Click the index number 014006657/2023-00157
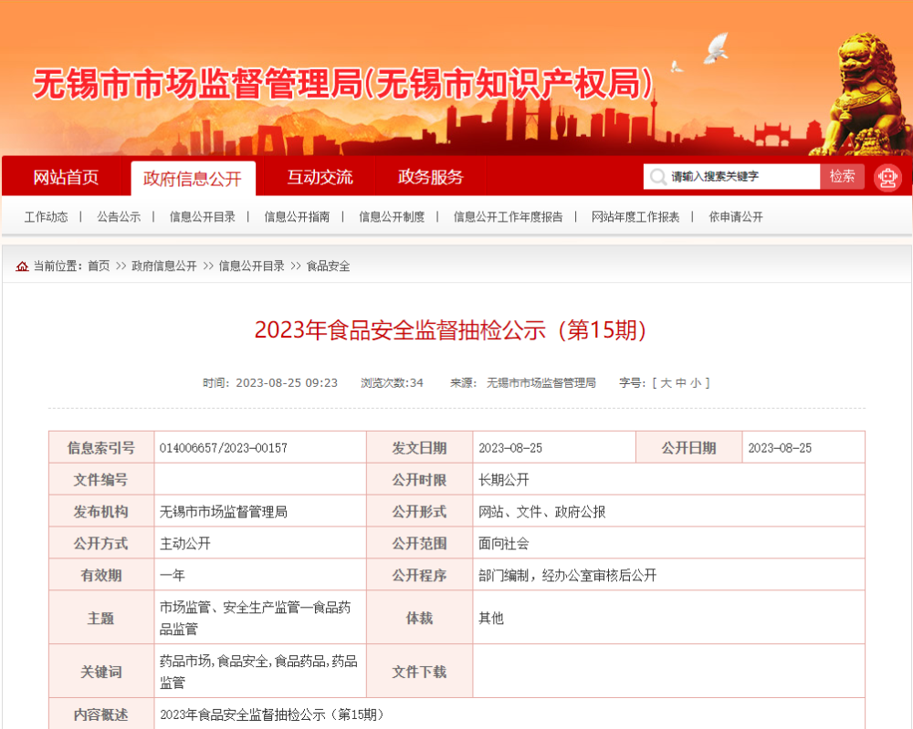Image resolution: width=913 pixels, height=729 pixels. point(224,448)
